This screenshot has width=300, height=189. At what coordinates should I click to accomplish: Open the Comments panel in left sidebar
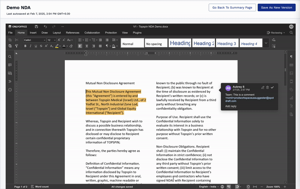click(10, 65)
